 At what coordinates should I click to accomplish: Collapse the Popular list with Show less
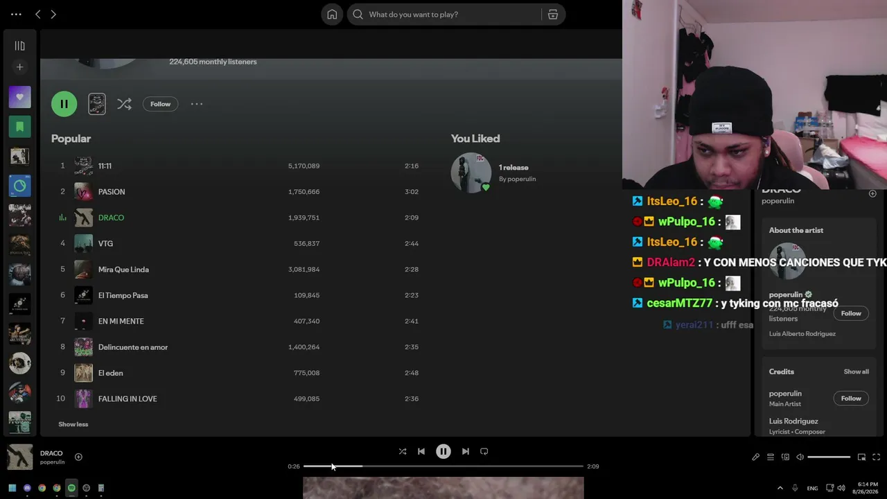point(73,424)
